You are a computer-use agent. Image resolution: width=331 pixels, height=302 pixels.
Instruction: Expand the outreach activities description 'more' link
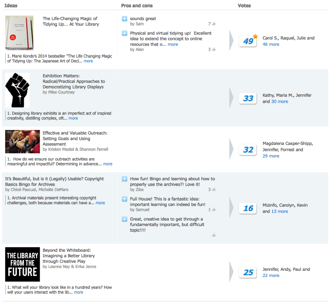[x=108, y=164]
